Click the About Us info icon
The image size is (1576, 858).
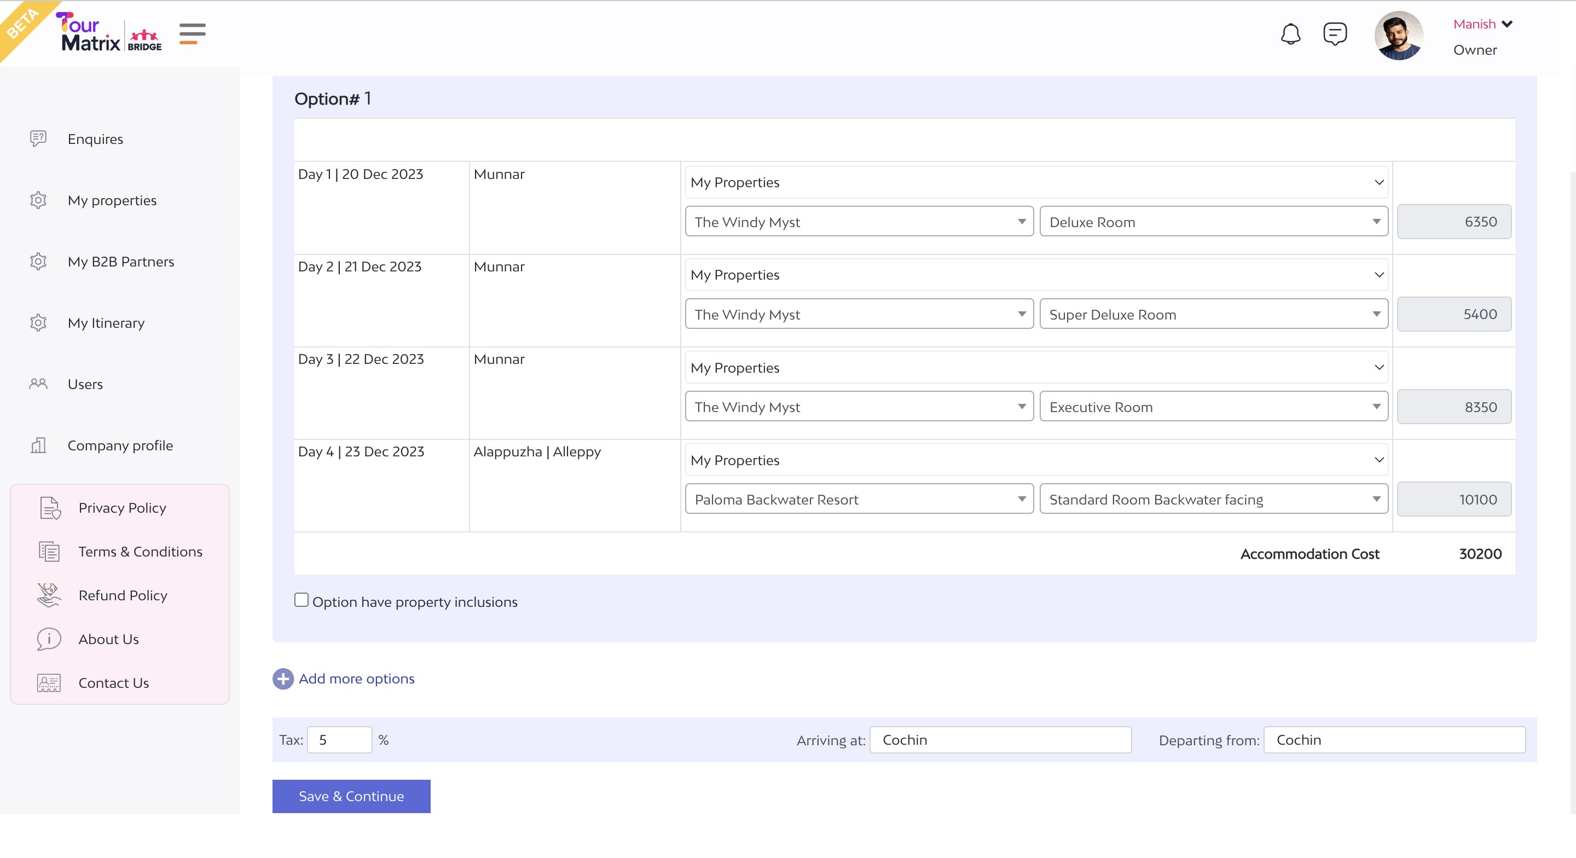tap(49, 639)
